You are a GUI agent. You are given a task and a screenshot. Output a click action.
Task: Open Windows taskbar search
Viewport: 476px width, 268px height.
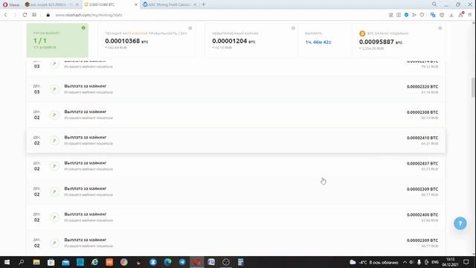[22, 262]
